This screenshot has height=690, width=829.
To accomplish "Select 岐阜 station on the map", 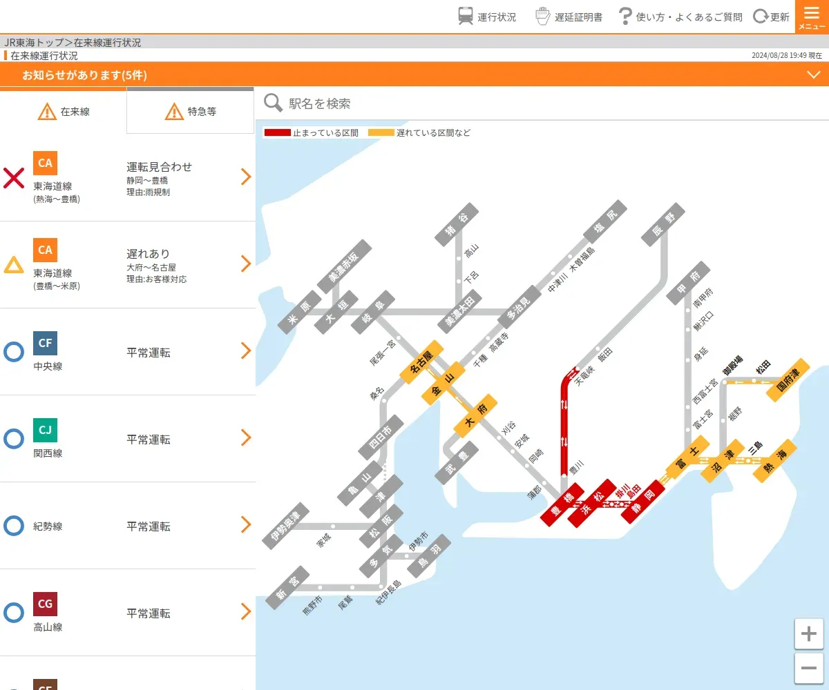I will (x=373, y=312).
